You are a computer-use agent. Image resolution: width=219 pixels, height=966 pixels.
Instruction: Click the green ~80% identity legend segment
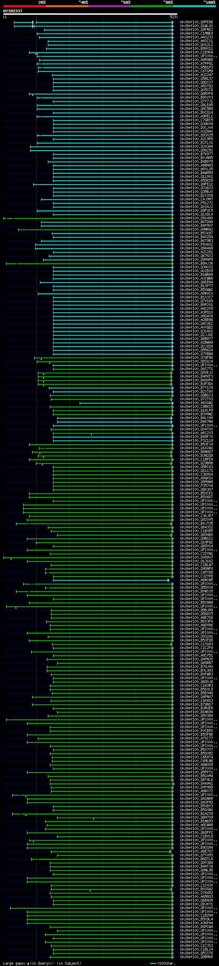point(152,6)
